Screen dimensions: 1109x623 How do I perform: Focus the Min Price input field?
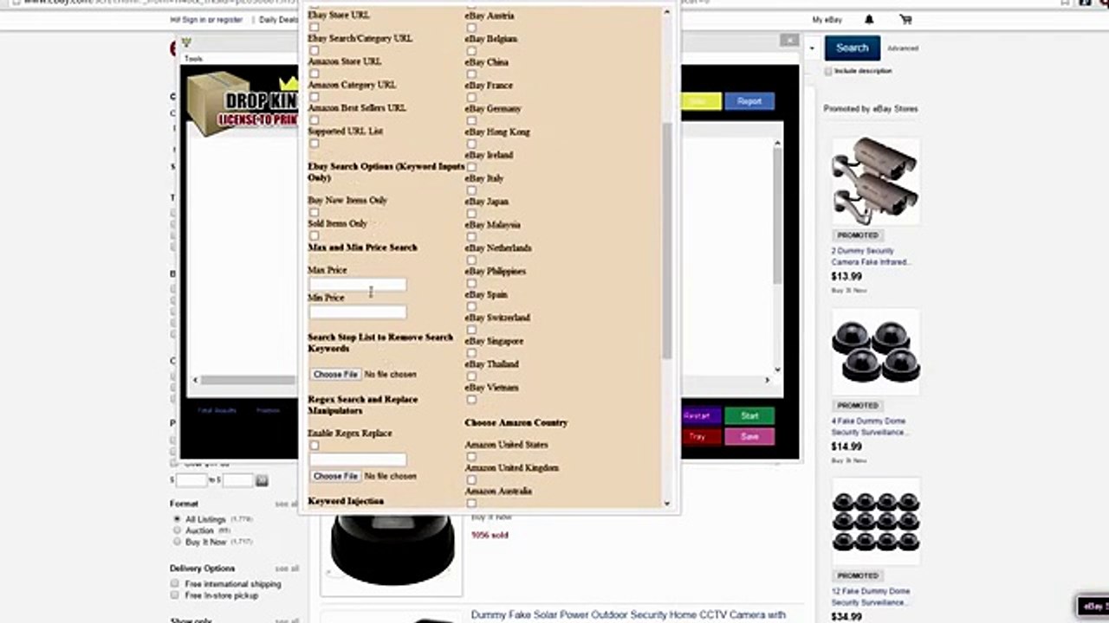(x=358, y=312)
